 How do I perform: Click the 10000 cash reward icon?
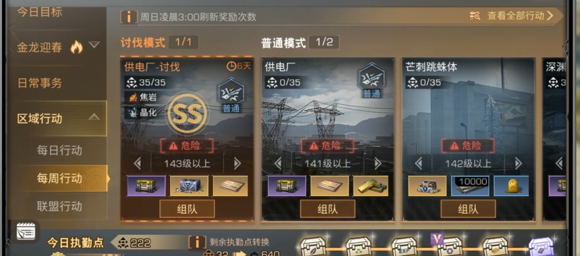tap(470, 186)
